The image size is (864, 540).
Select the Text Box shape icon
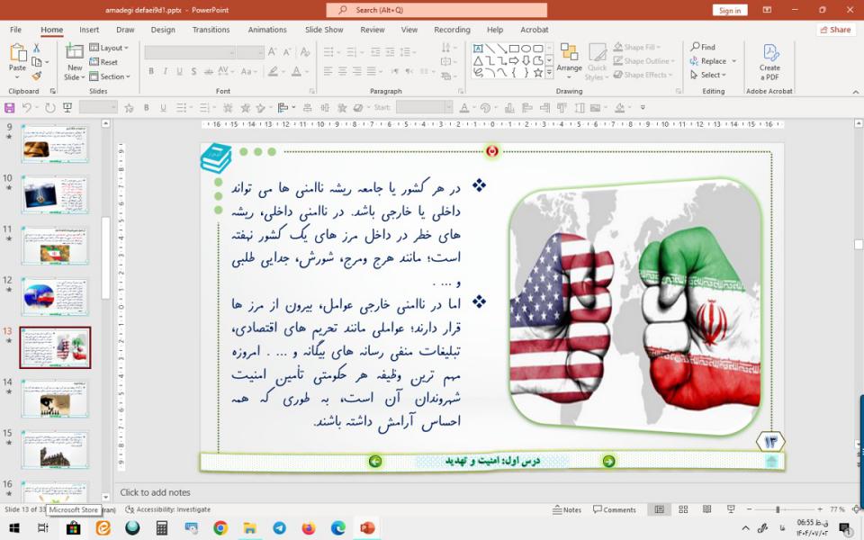tap(478, 49)
